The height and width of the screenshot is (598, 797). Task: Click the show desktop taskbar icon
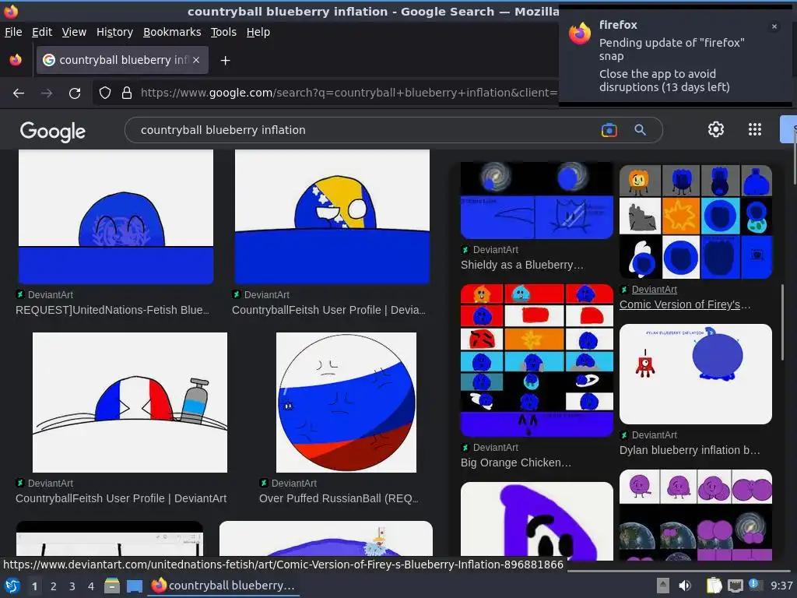tap(134, 586)
